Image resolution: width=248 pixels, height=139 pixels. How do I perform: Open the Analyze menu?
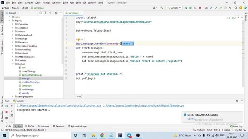pyautogui.click(x=46, y=3)
